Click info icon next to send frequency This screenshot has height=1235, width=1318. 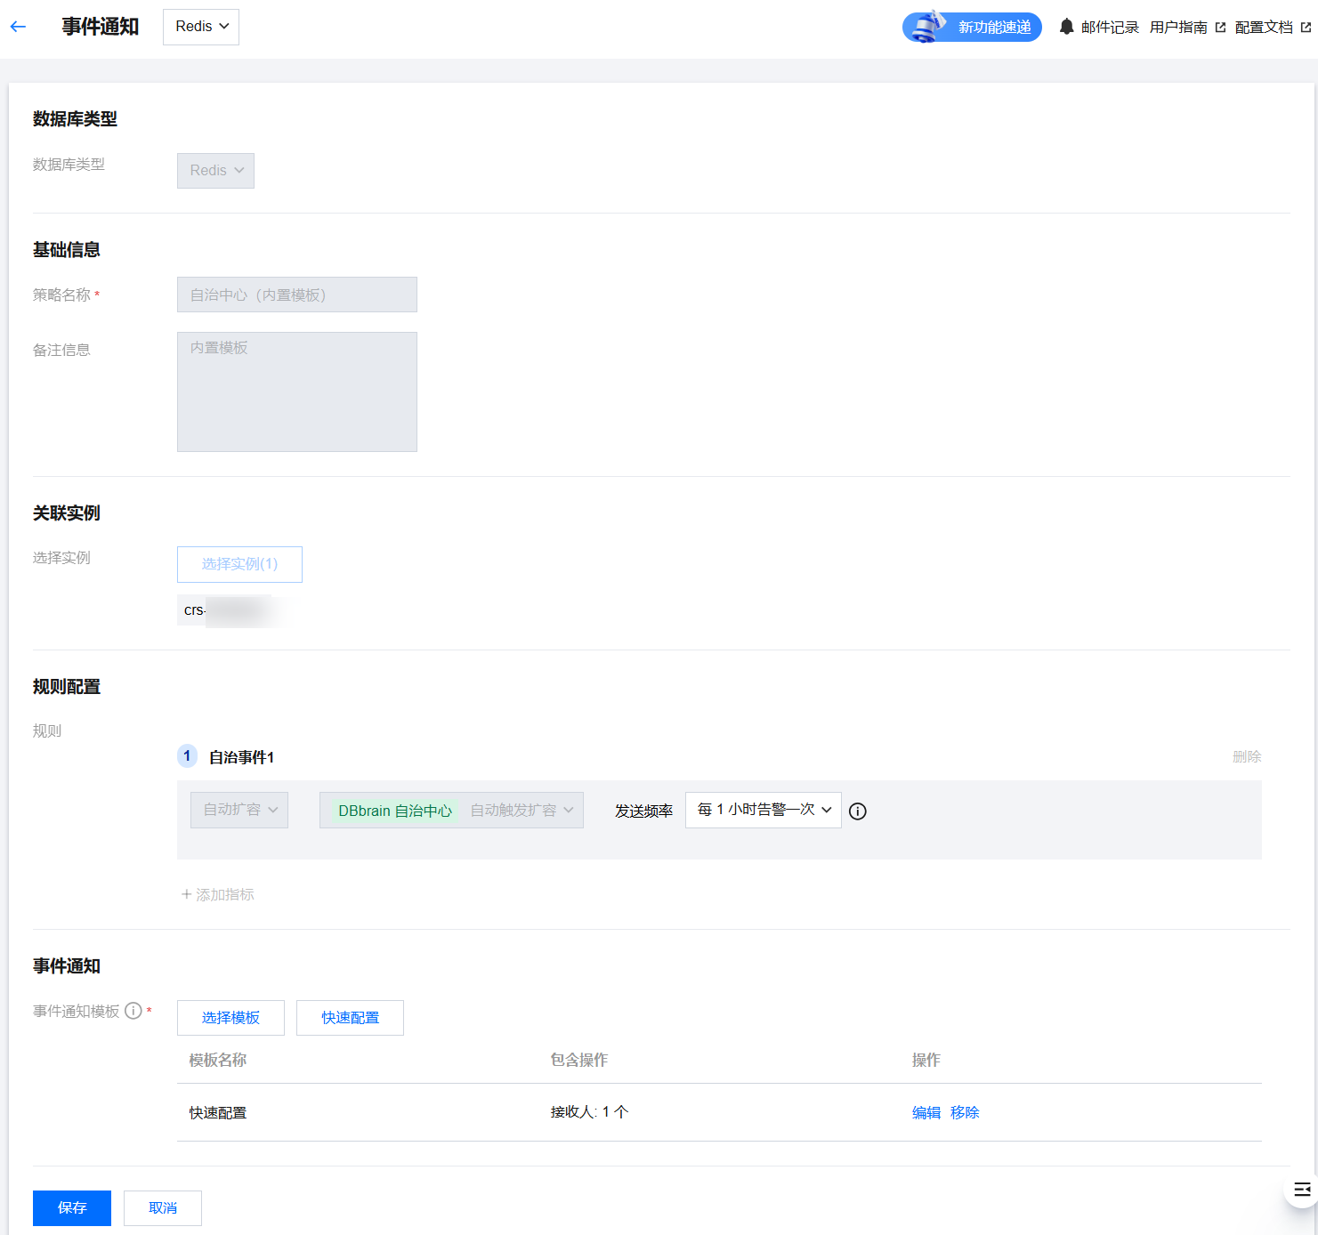pyautogui.click(x=858, y=811)
